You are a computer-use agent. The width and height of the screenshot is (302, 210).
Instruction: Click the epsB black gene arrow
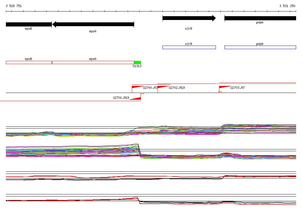pyautogui.click(x=29, y=24)
